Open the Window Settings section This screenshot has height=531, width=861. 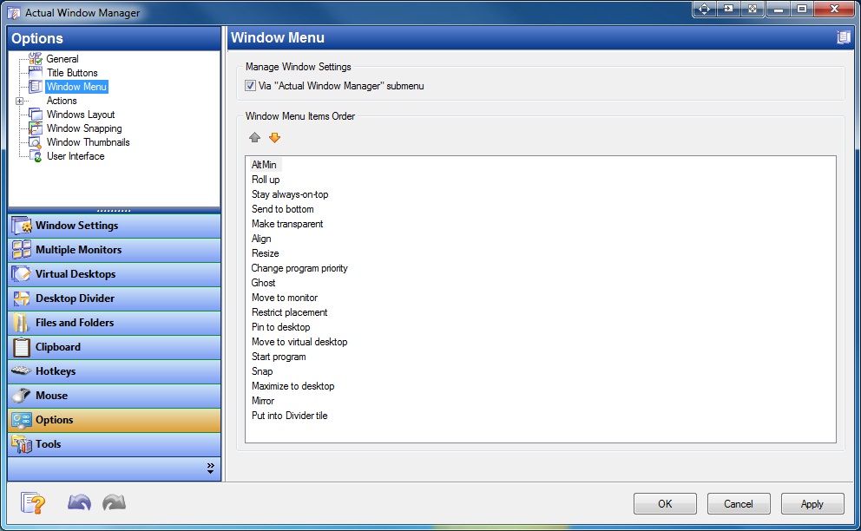click(x=115, y=226)
